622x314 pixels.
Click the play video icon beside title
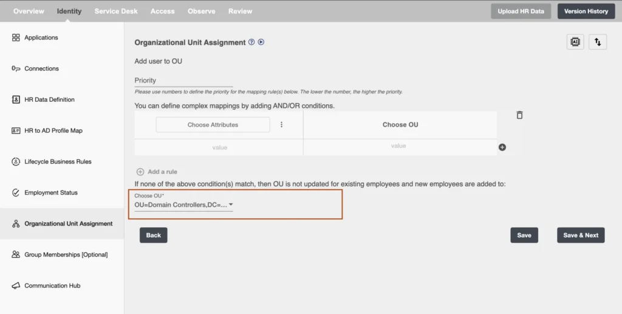tap(261, 42)
